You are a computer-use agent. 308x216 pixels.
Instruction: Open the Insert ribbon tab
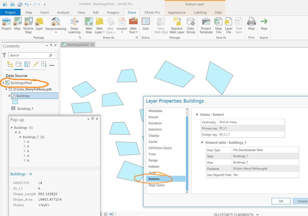point(45,12)
